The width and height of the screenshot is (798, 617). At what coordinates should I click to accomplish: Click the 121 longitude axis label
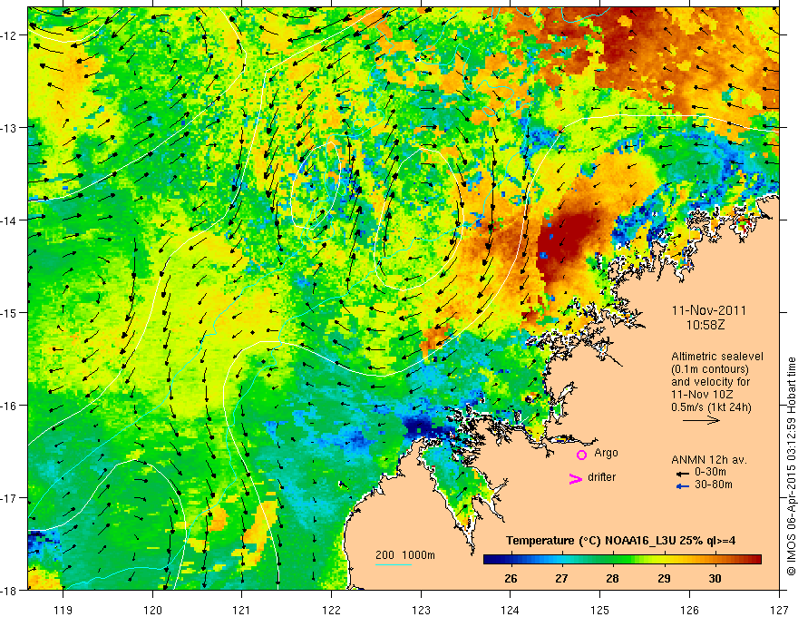click(242, 611)
